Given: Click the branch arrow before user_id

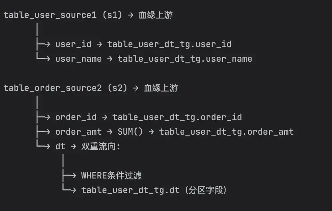Looking at the screenshot, I should point(43,44).
